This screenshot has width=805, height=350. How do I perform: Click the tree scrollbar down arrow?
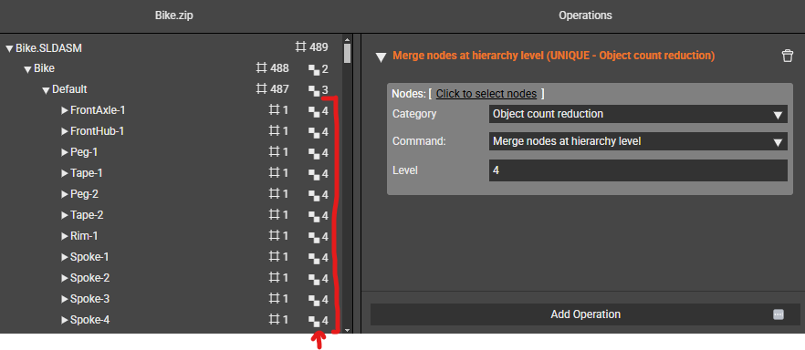click(347, 330)
